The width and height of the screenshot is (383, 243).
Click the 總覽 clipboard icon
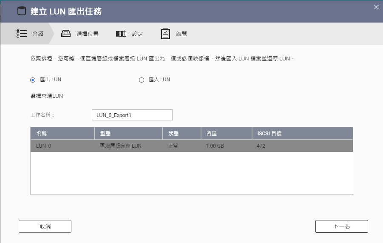[166, 34]
